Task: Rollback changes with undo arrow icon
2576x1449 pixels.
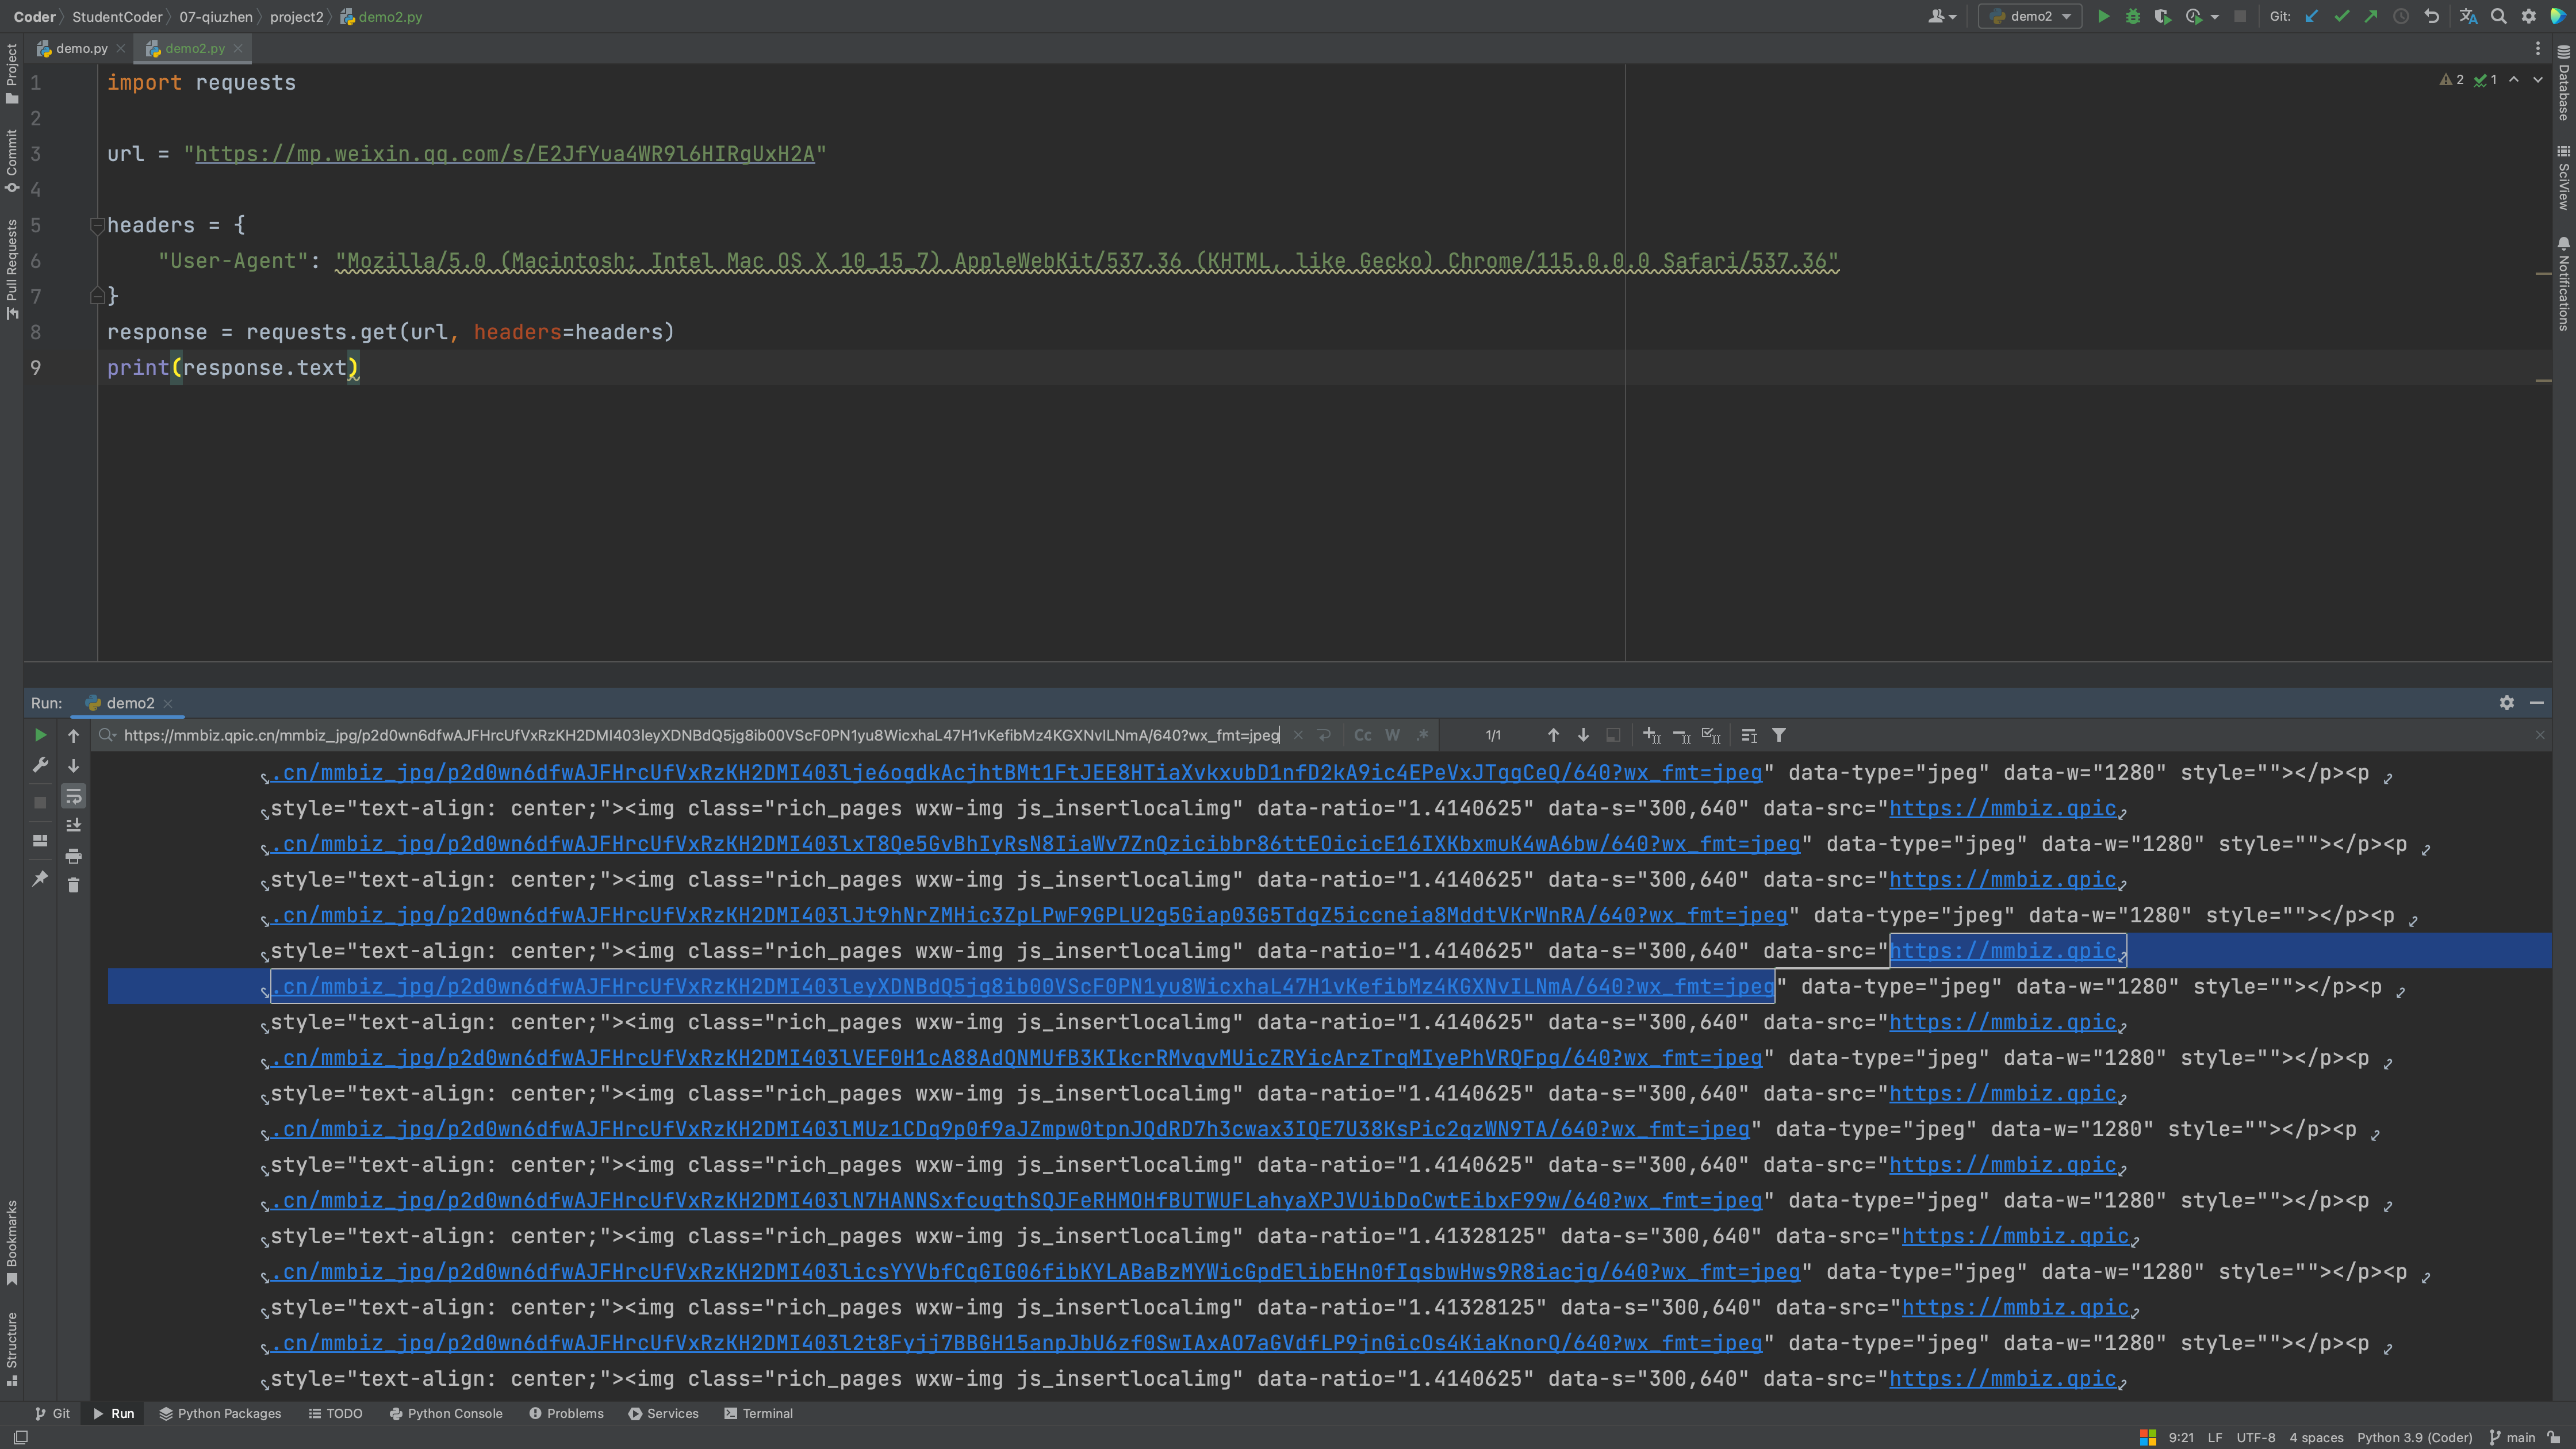Action: coord(2432,16)
